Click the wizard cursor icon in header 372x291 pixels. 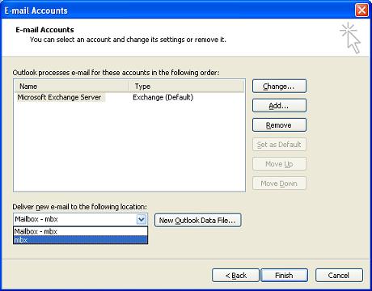(350, 38)
